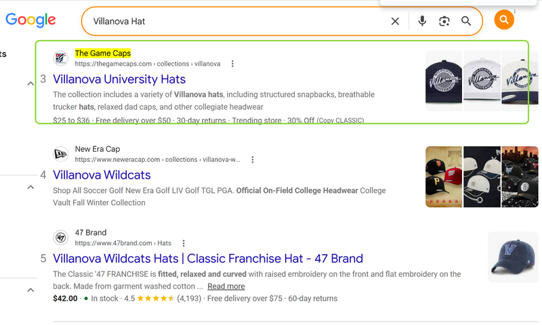Click 47brand.com Hats URL

123,243
